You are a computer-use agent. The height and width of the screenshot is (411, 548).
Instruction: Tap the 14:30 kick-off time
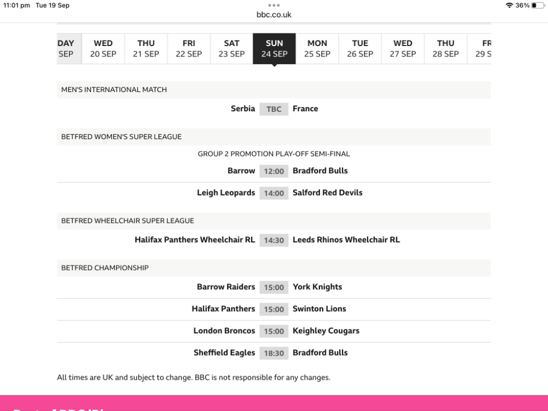[x=274, y=241]
